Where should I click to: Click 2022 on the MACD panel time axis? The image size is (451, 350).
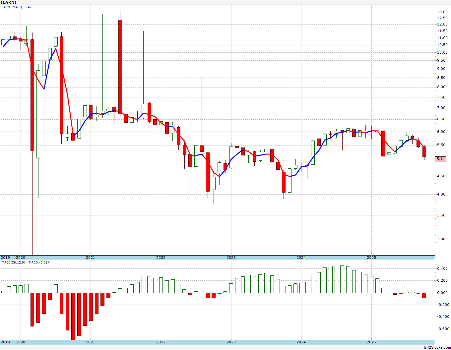[x=161, y=342]
